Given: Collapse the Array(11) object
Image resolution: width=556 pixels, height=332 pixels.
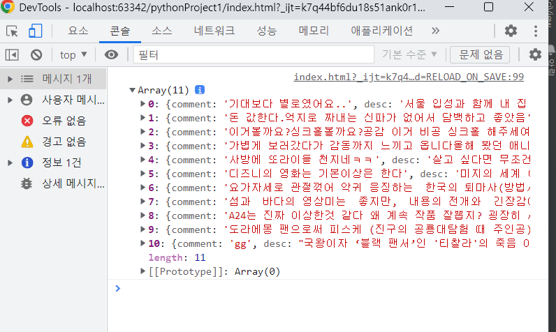Looking at the screenshot, I should click(132, 90).
